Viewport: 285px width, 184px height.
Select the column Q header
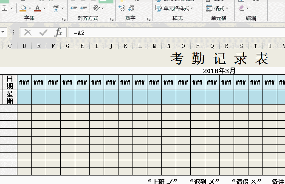pyautogui.click(x=212, y=46)
